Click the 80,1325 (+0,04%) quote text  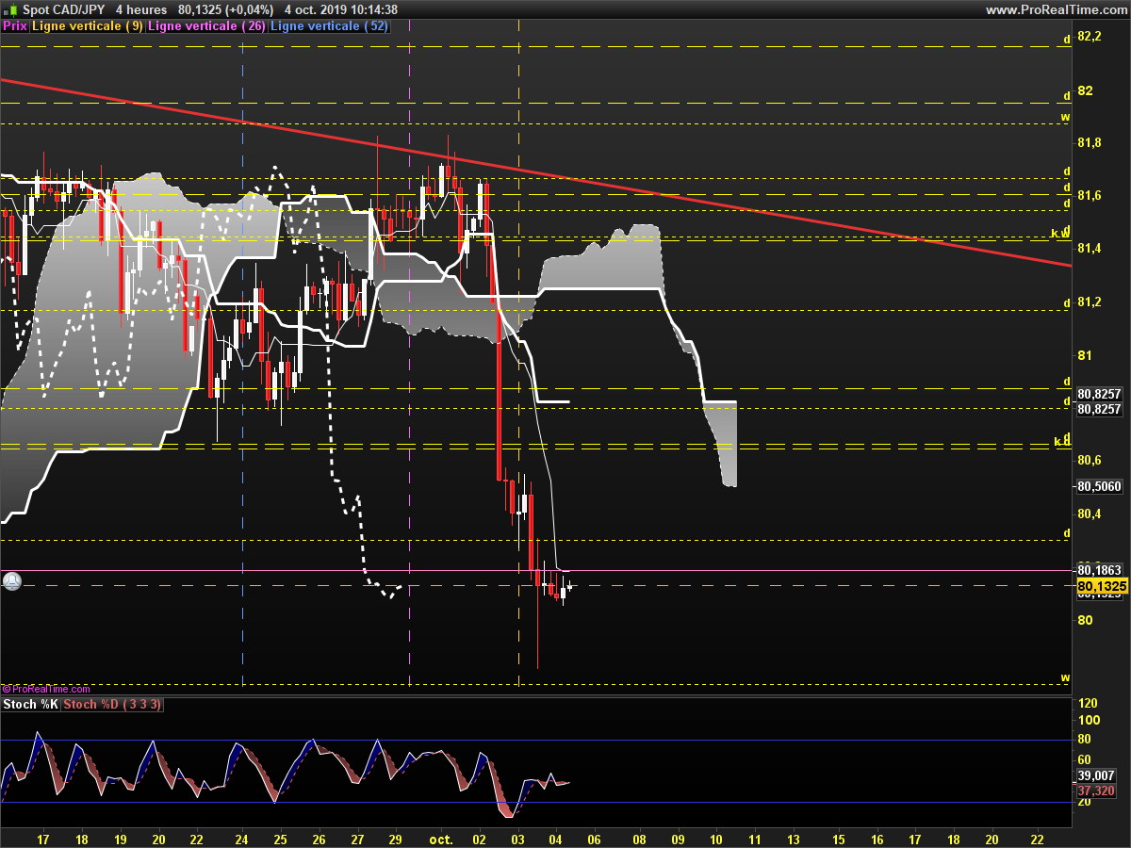225,9
